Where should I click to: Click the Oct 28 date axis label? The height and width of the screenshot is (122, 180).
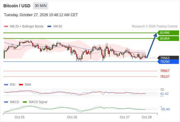(x=147, y=117)
